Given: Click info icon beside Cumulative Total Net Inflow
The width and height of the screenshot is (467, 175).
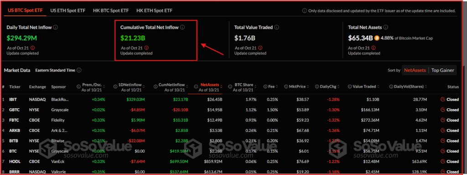Looking at the screenshot, I should (182, 27).
